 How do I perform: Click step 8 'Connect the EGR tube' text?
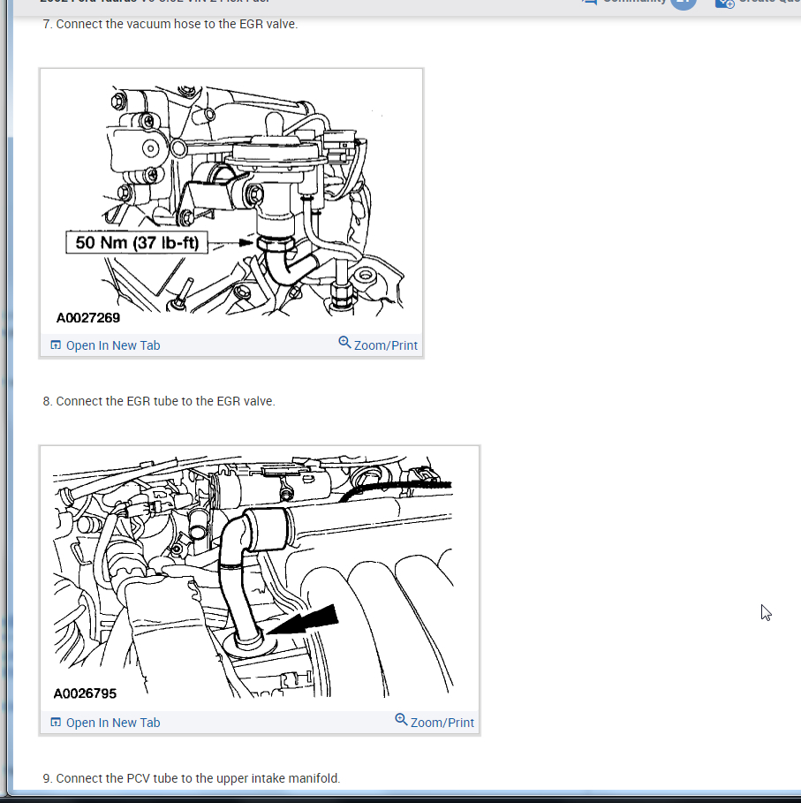159,401
